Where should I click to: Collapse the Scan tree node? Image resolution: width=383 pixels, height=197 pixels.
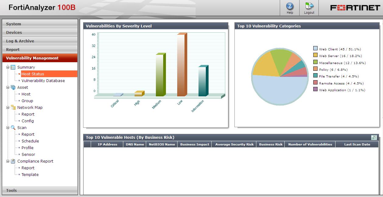pyautogui.click(x=8, y=127)
